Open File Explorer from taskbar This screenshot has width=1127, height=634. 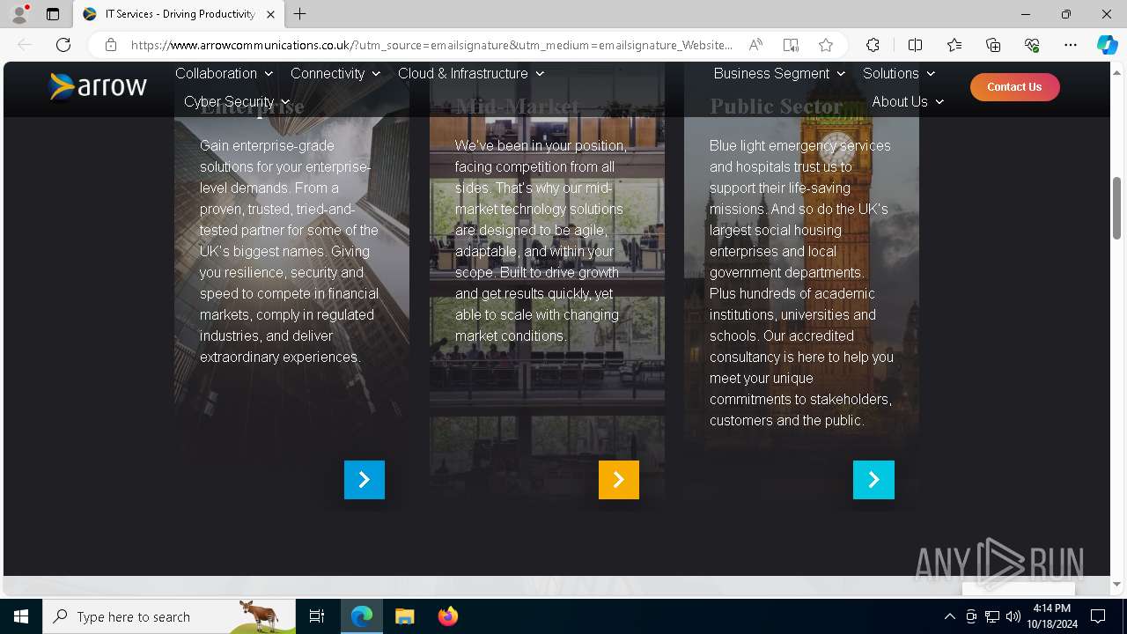point(405,616)
